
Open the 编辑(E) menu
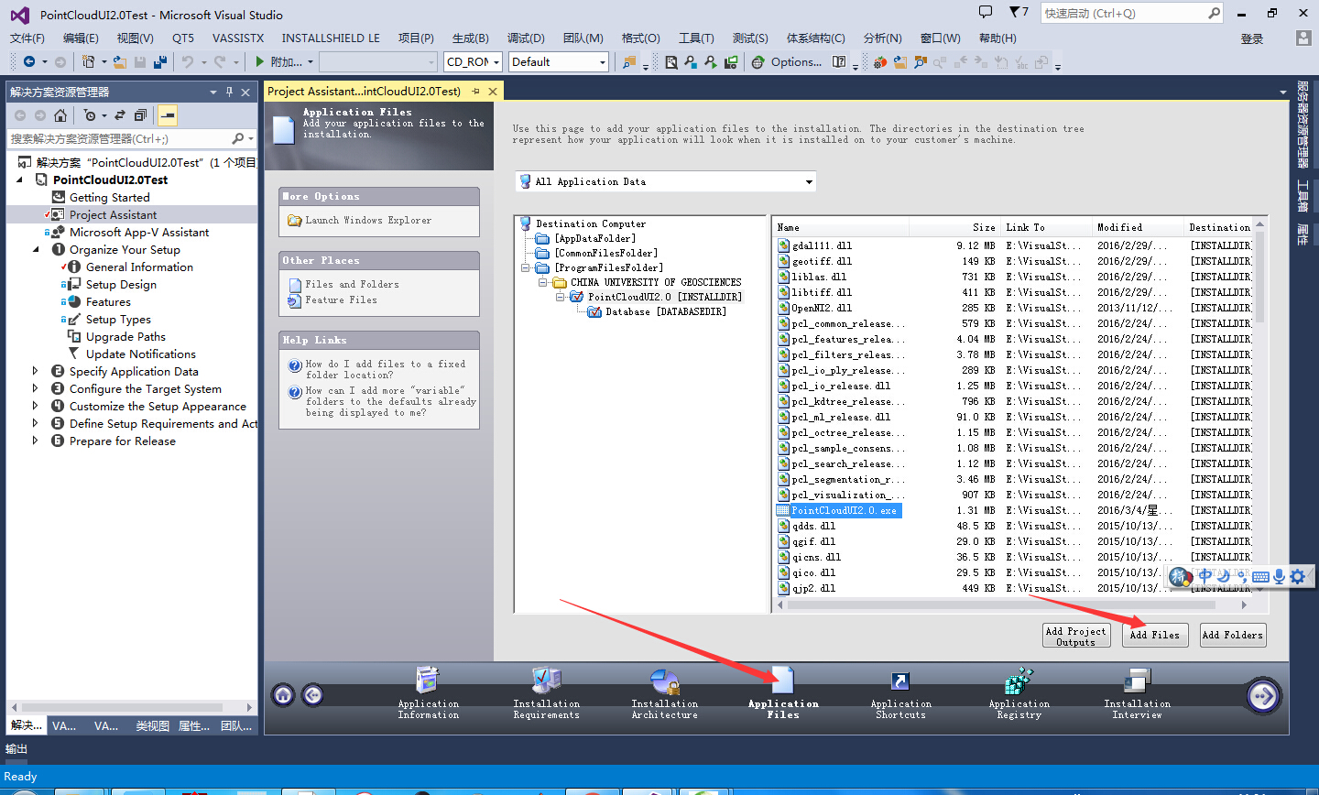tap(81, 38)
